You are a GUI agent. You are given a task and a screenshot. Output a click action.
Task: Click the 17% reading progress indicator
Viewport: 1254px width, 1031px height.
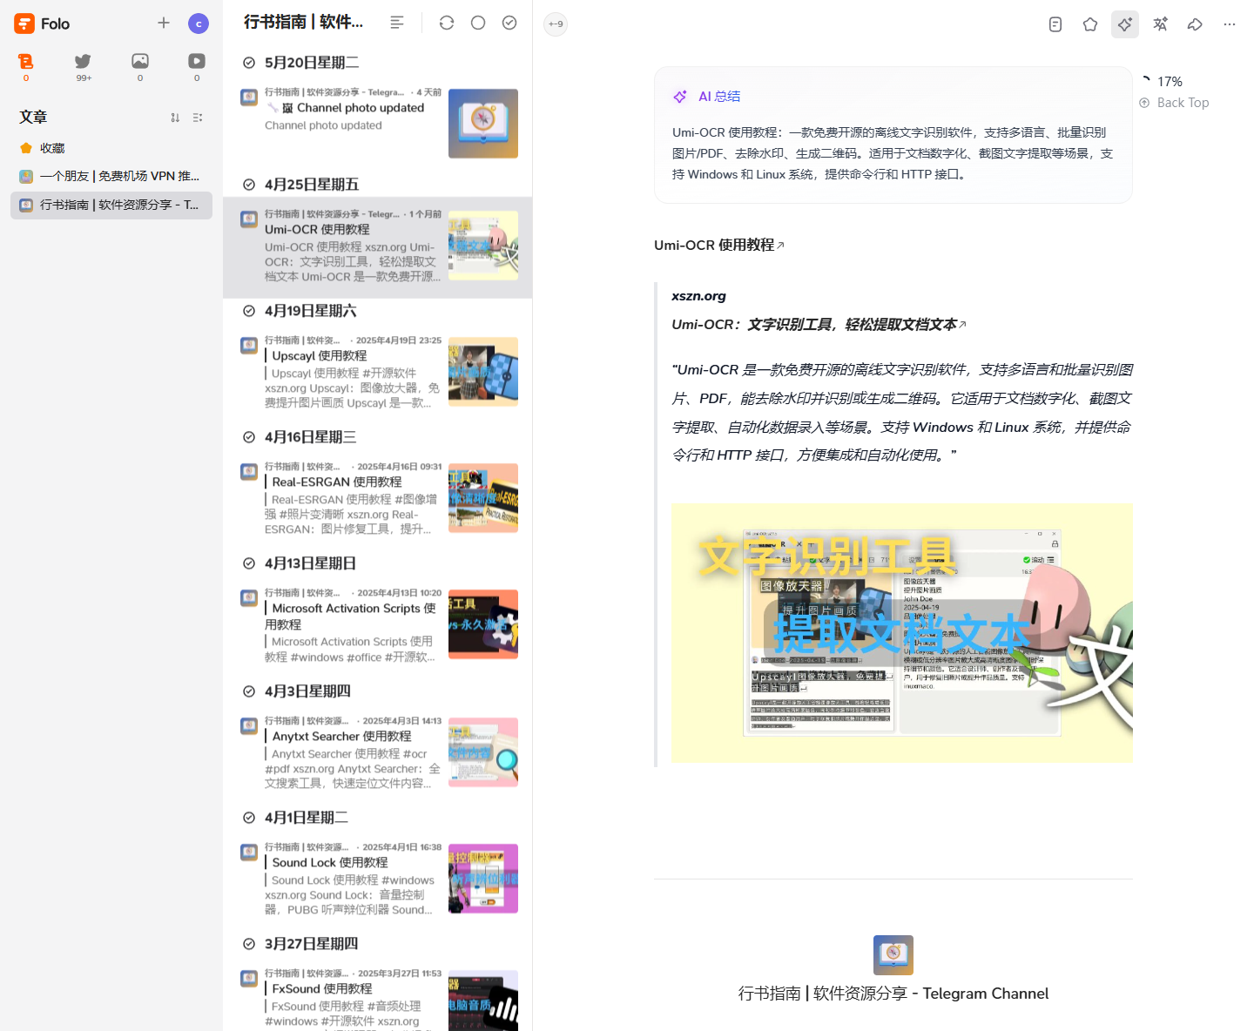coord(1162,81)
